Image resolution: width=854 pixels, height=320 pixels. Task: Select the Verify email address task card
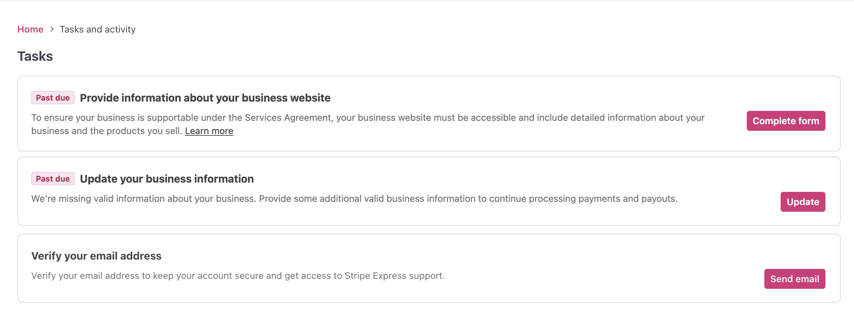click(429, 268)
